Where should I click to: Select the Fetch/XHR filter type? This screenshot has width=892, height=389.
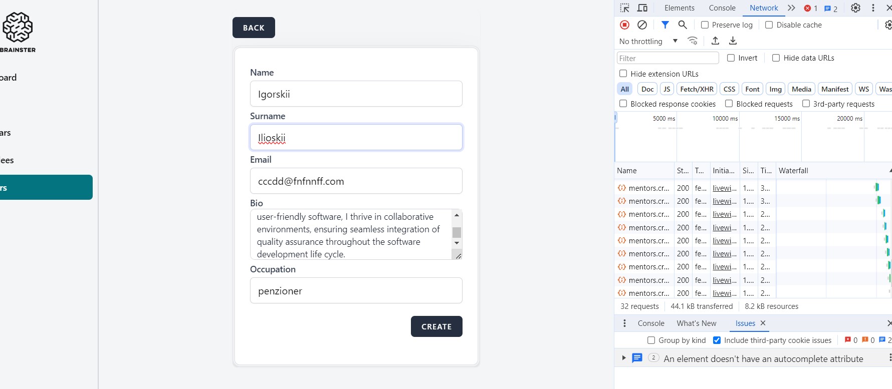point(697,89)
